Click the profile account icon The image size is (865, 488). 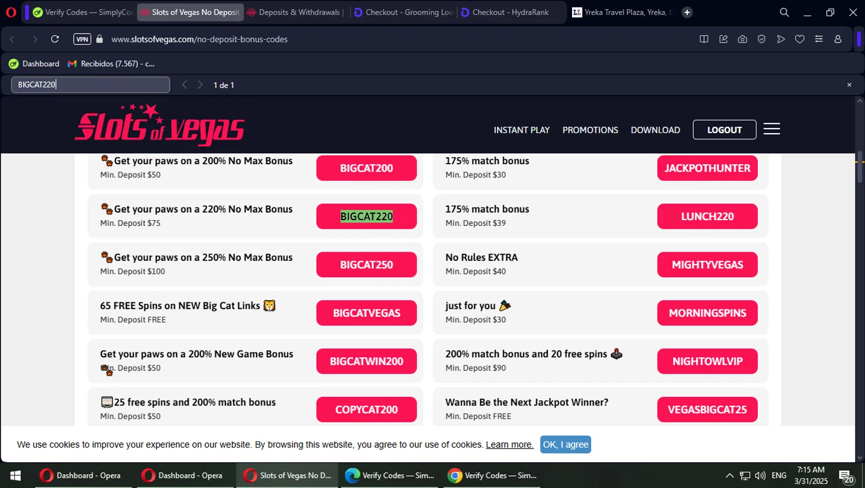tap(838, 39)
